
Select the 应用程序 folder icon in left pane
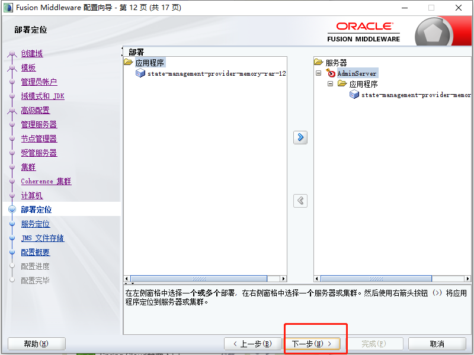[x=129, y=62]
